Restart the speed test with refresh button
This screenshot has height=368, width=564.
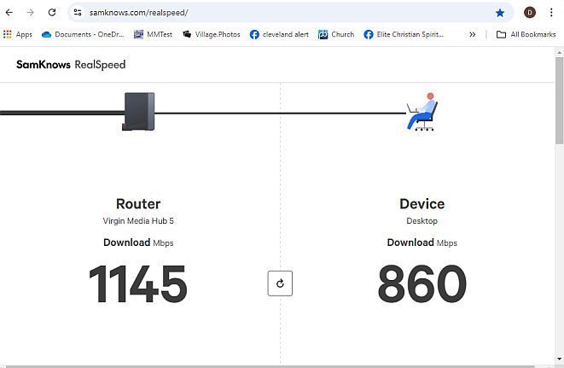280,283
